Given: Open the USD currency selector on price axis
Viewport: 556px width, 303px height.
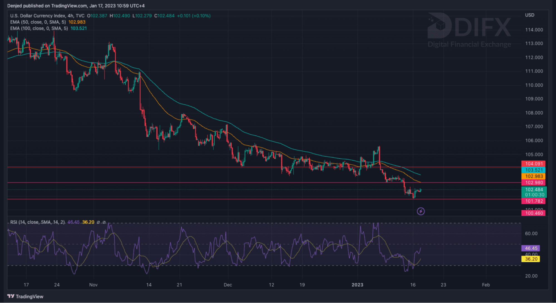Looking at the screenshot, I should pos(529,15).
